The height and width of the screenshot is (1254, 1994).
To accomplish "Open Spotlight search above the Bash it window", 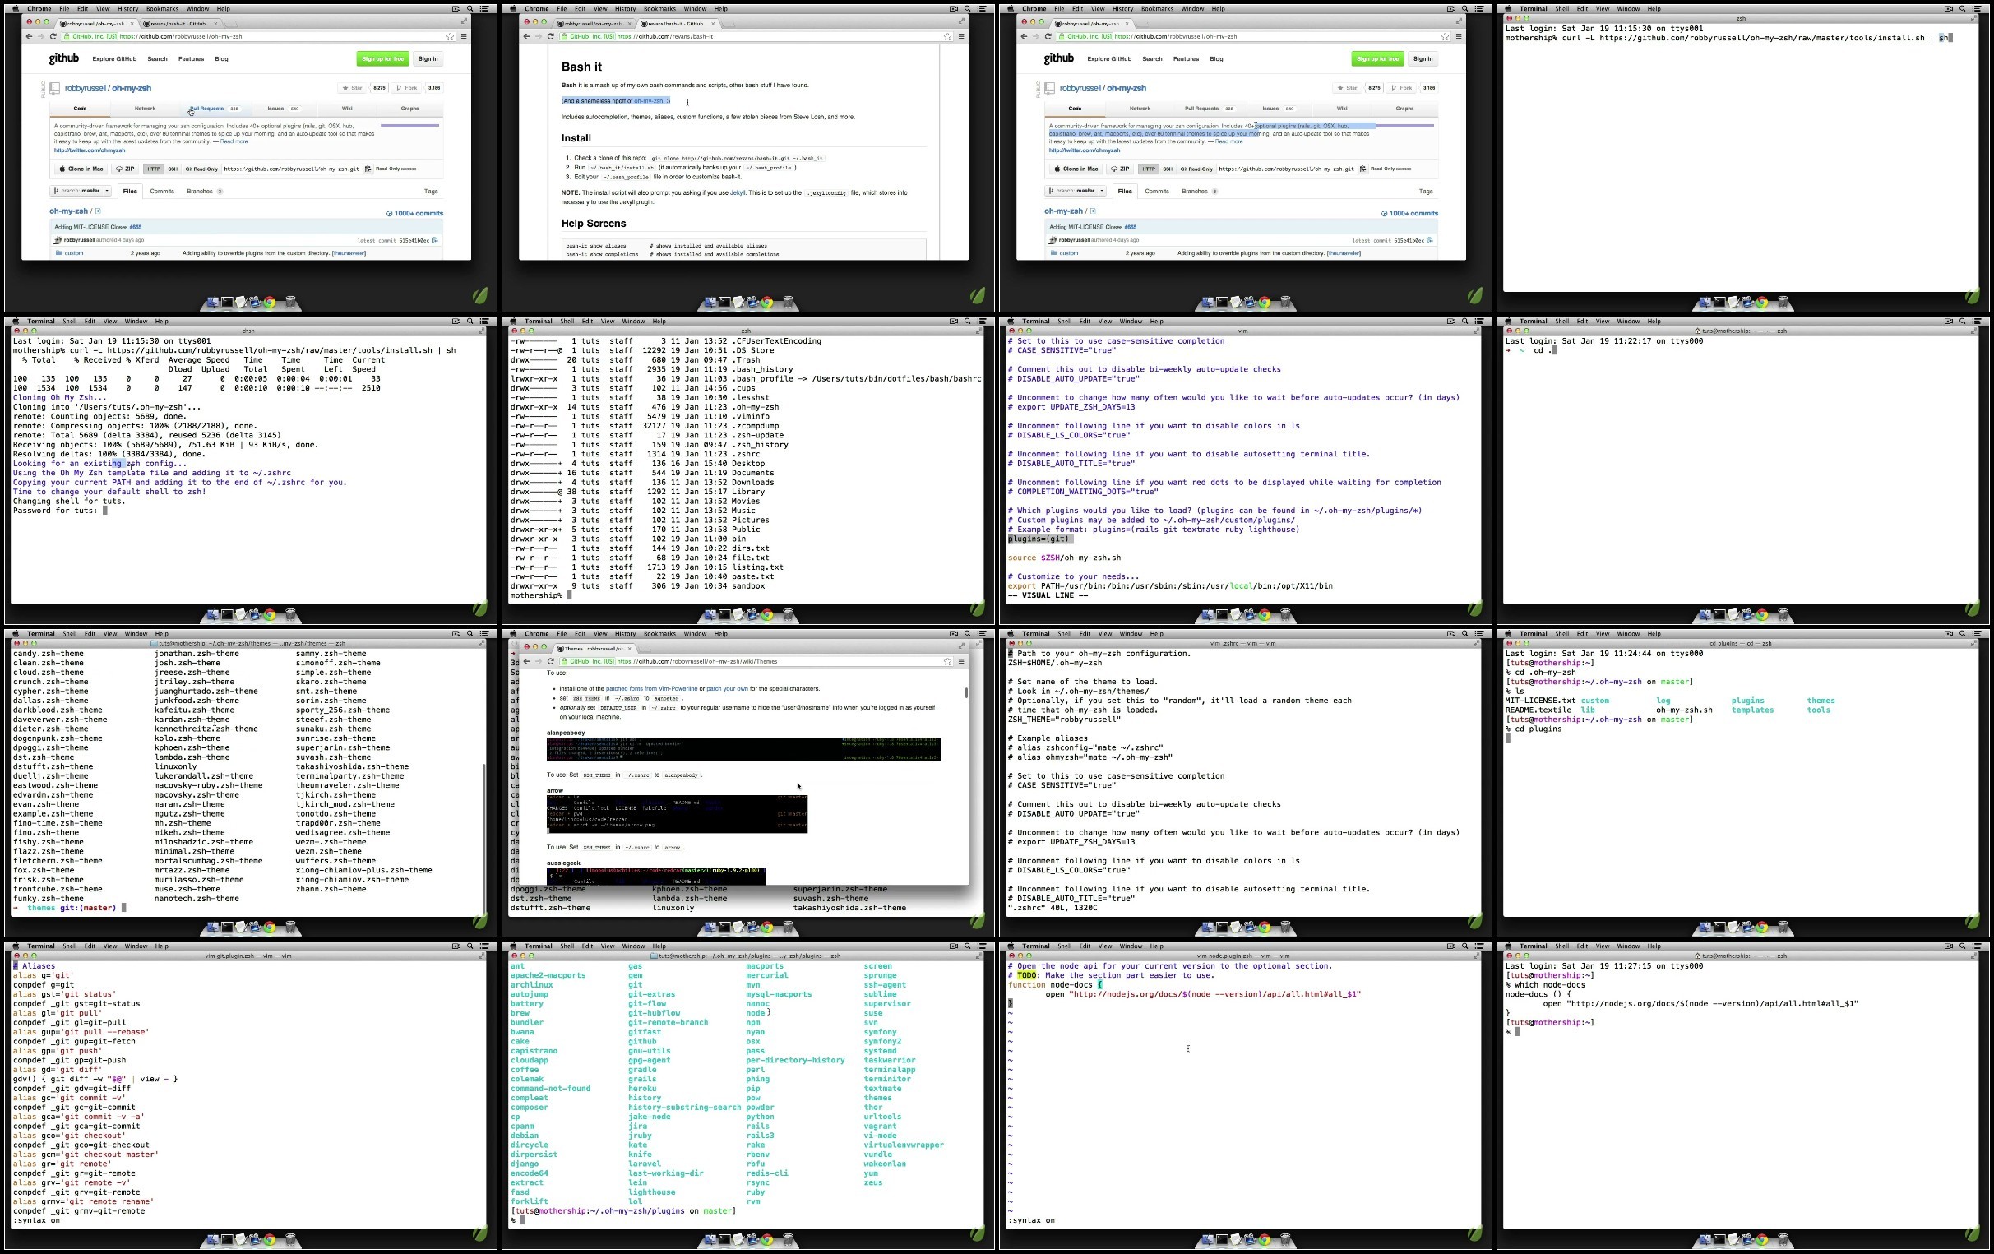I will click(x=967, y=9).
